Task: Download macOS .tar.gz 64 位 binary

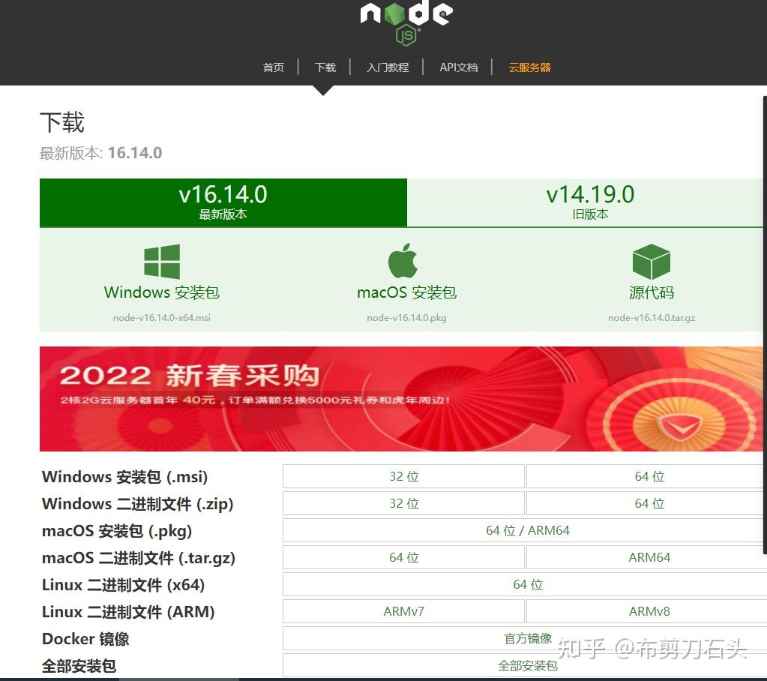Action: [403, 556]
